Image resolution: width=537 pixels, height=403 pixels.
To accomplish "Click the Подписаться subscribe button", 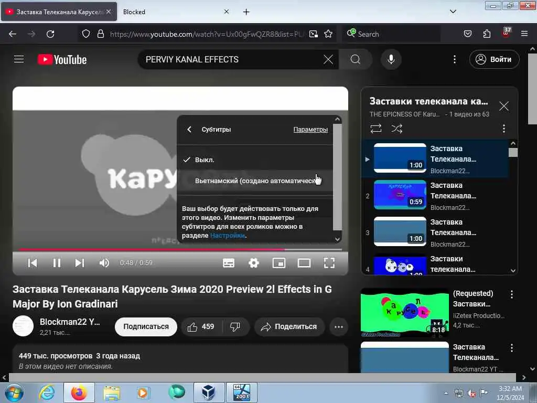I will pos(146,326).
